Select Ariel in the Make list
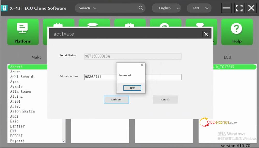The width and height of the screenshot is (259, 148). [15, 102]
